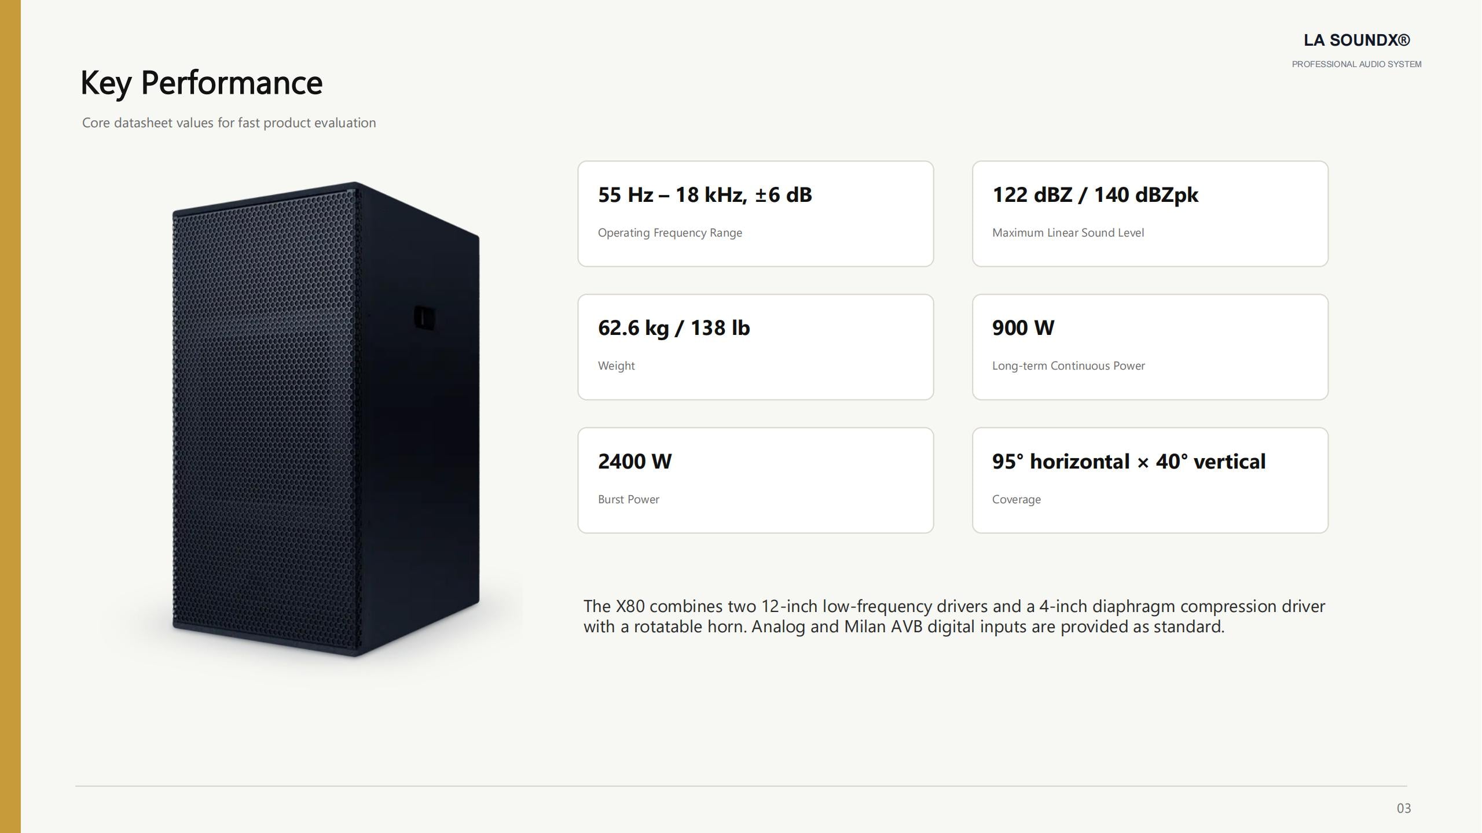Click the Weight label
1482x833 pixels.
click(x=616, y=366)
